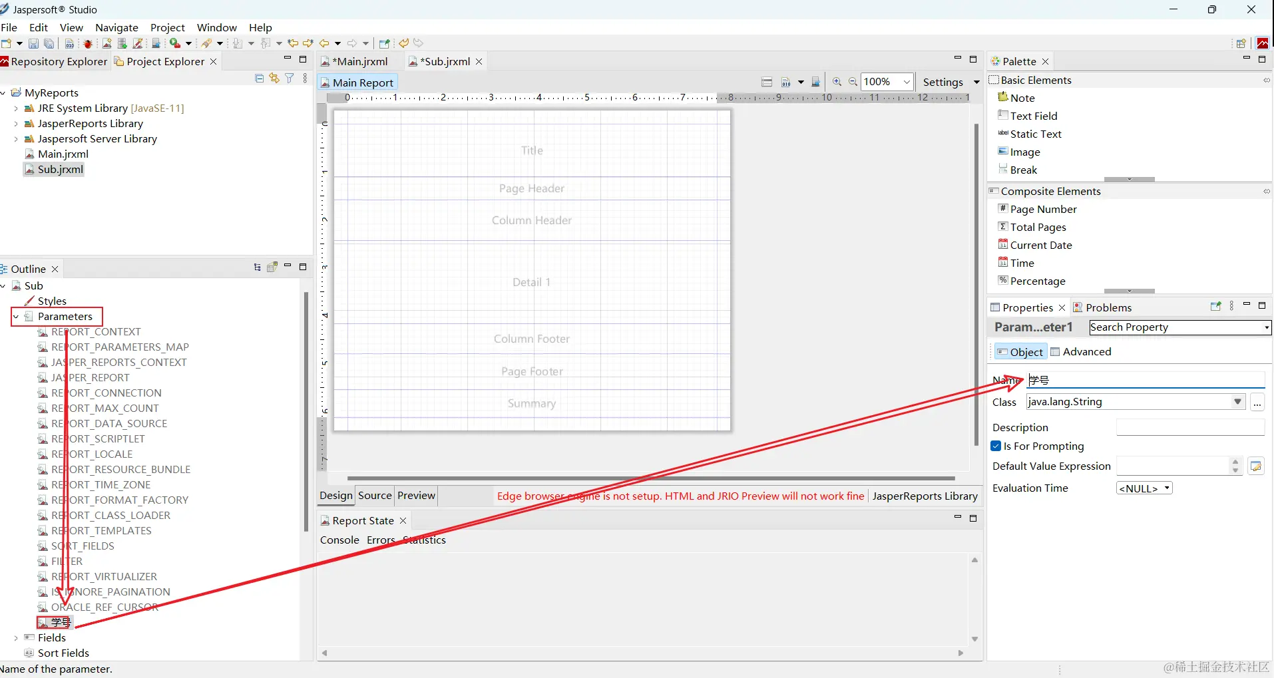Click the new Jasper report icon
The height and width of the screenshot is (678, 1274).
pyautogui.click(x=106, y=43)
